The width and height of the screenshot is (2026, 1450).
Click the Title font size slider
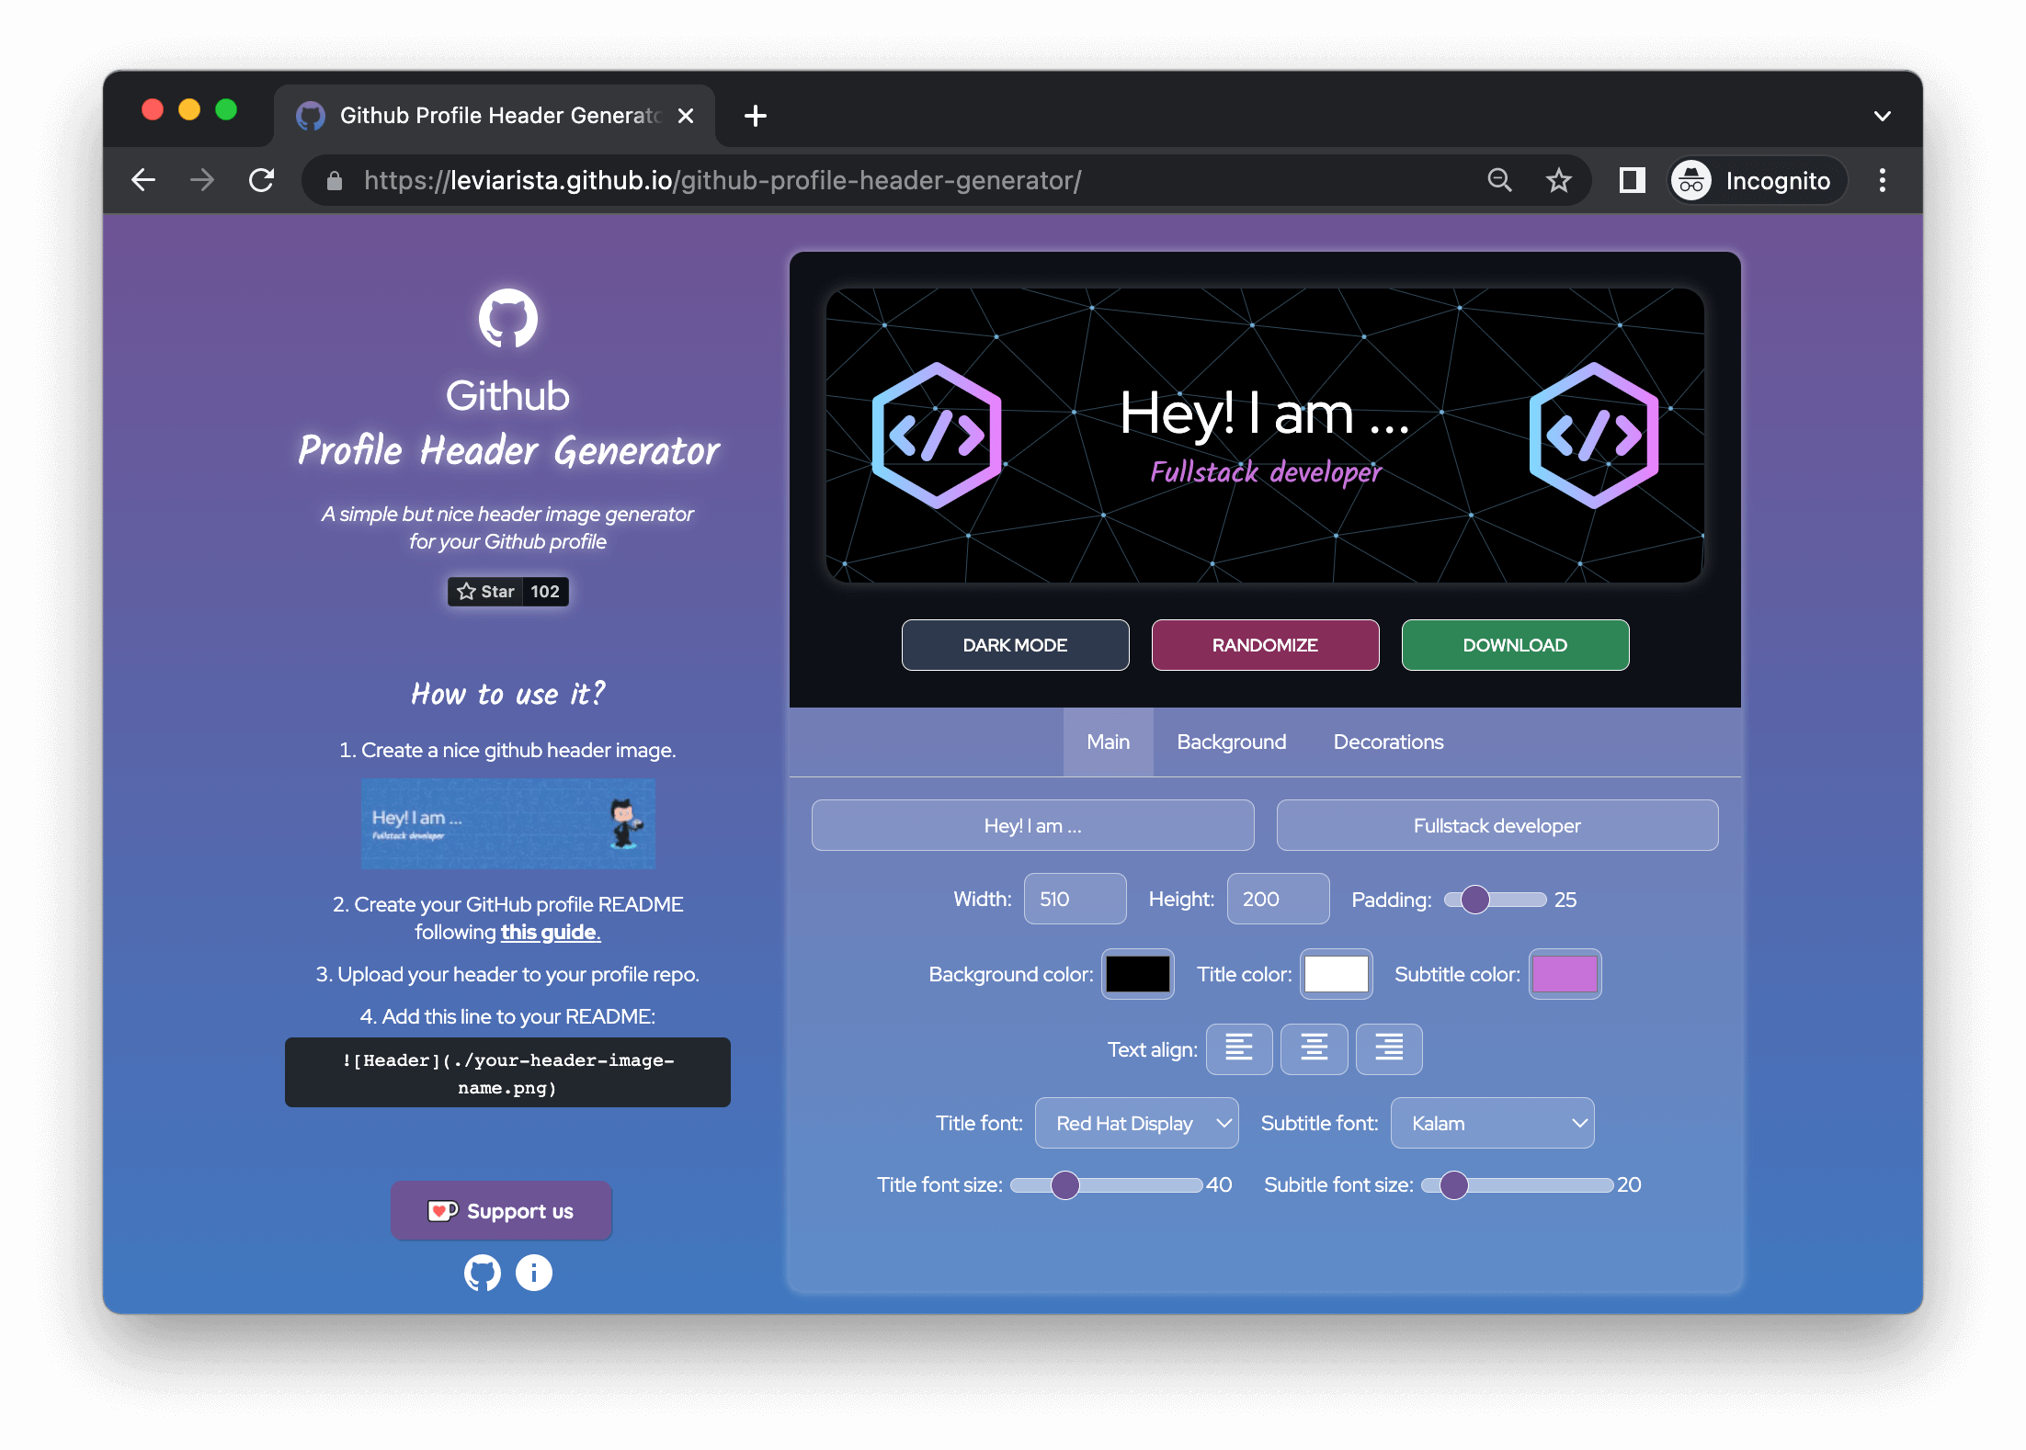tap(1107, 1185)
